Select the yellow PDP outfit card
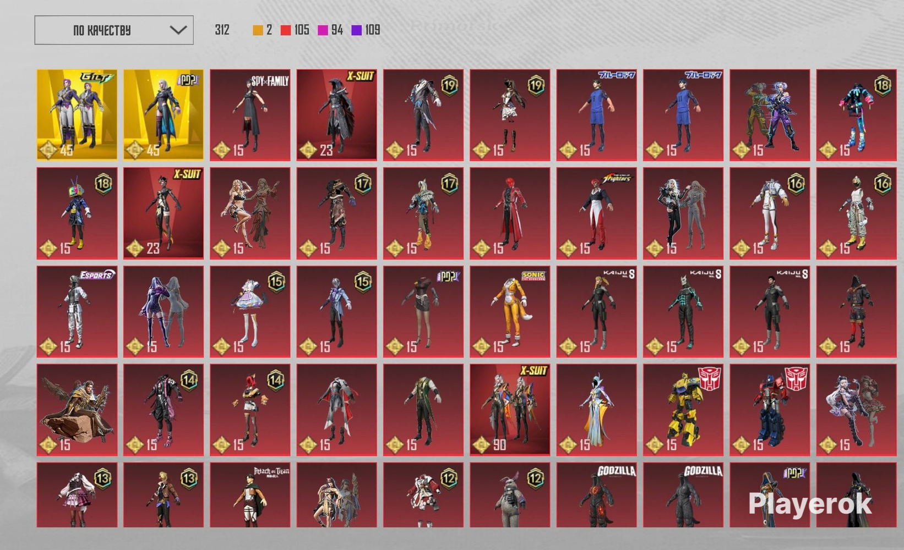Viewport: 904px width, 550px height. [164, 115]
